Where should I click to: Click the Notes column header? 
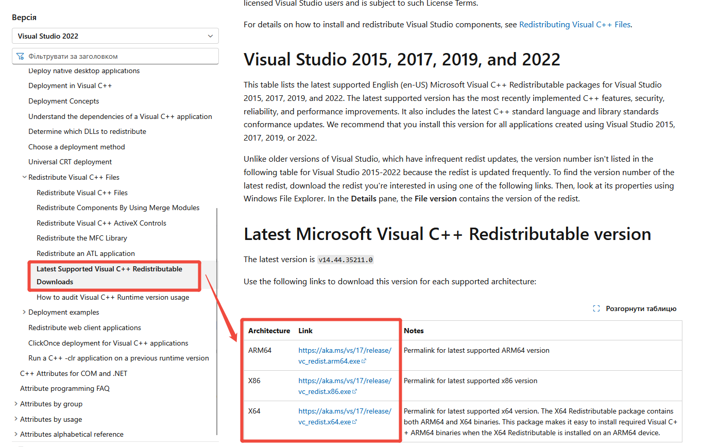[414, 331]
